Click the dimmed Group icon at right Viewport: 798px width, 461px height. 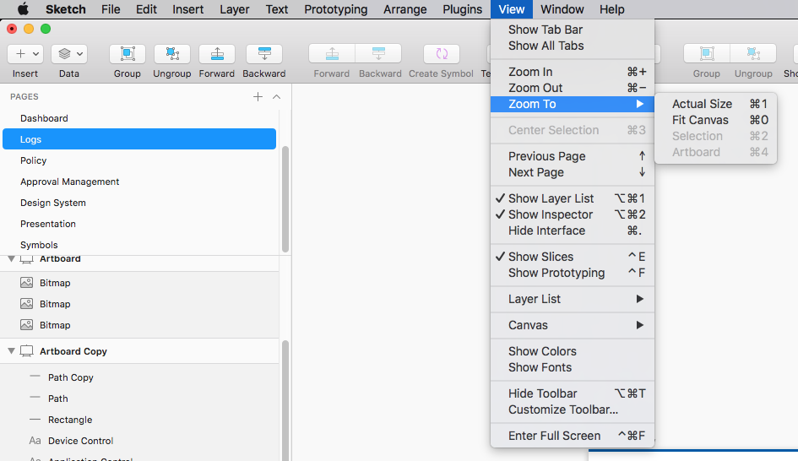[x=707, y=53]
